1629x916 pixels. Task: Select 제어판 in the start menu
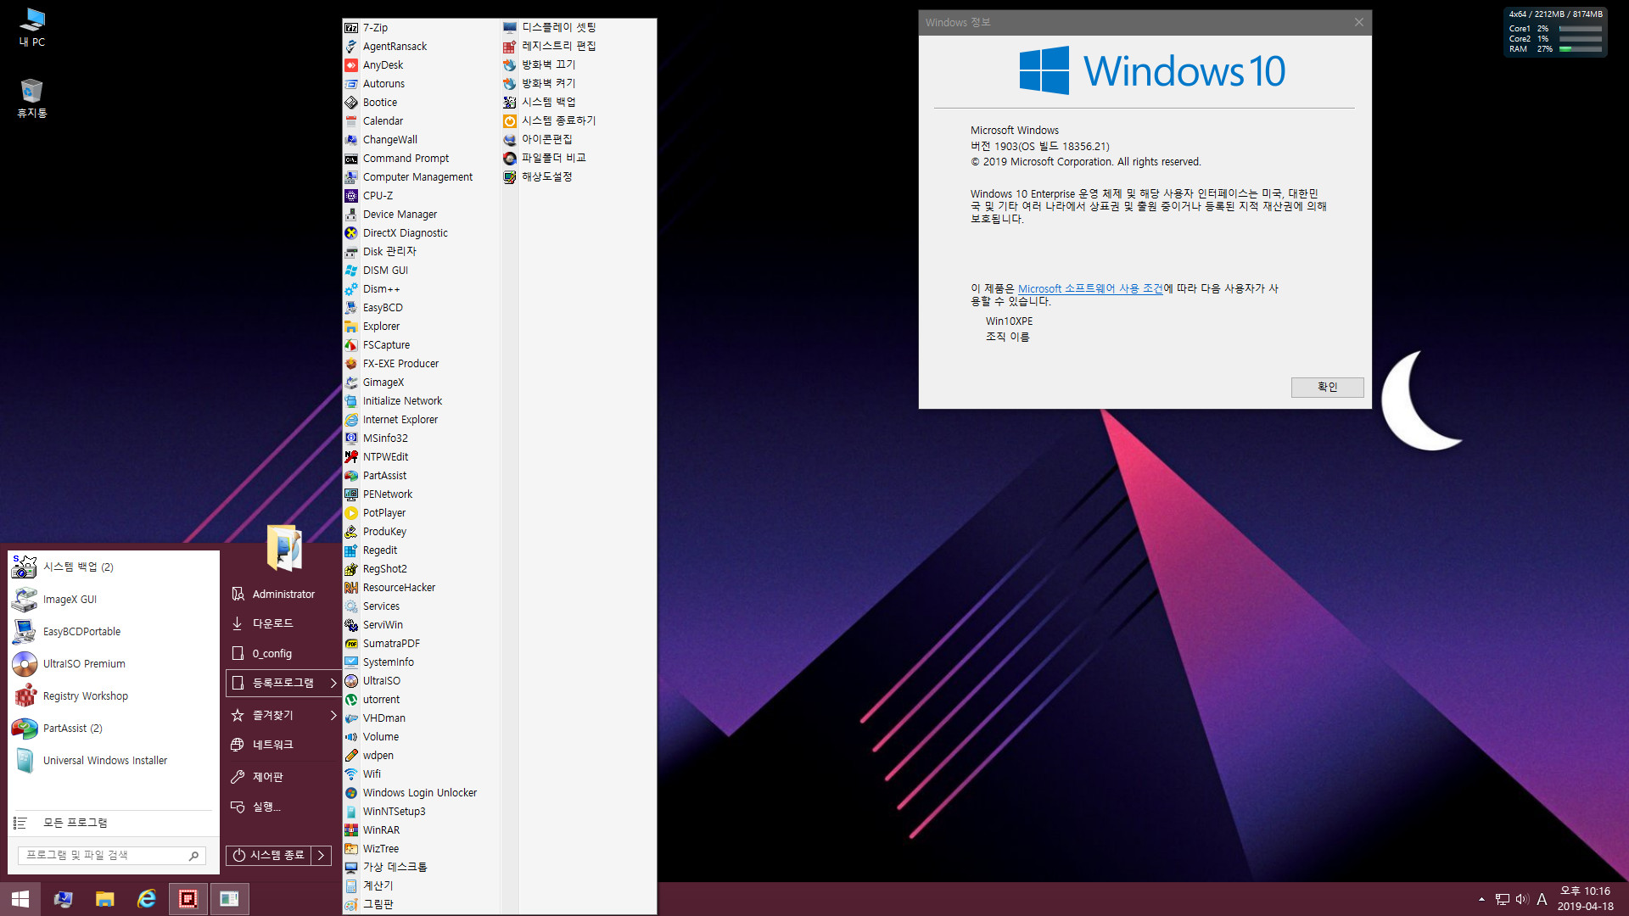(268, 777)
